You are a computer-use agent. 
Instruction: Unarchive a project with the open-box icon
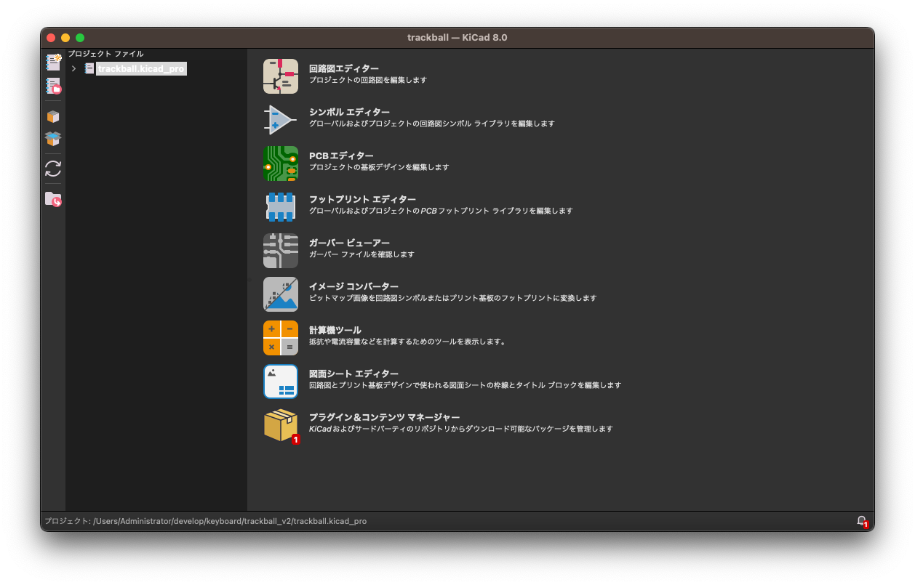(53, 139)
